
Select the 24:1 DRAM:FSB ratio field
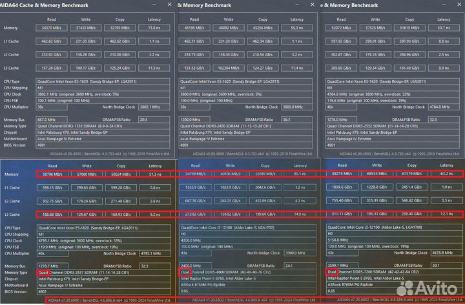tap(300, 266)
